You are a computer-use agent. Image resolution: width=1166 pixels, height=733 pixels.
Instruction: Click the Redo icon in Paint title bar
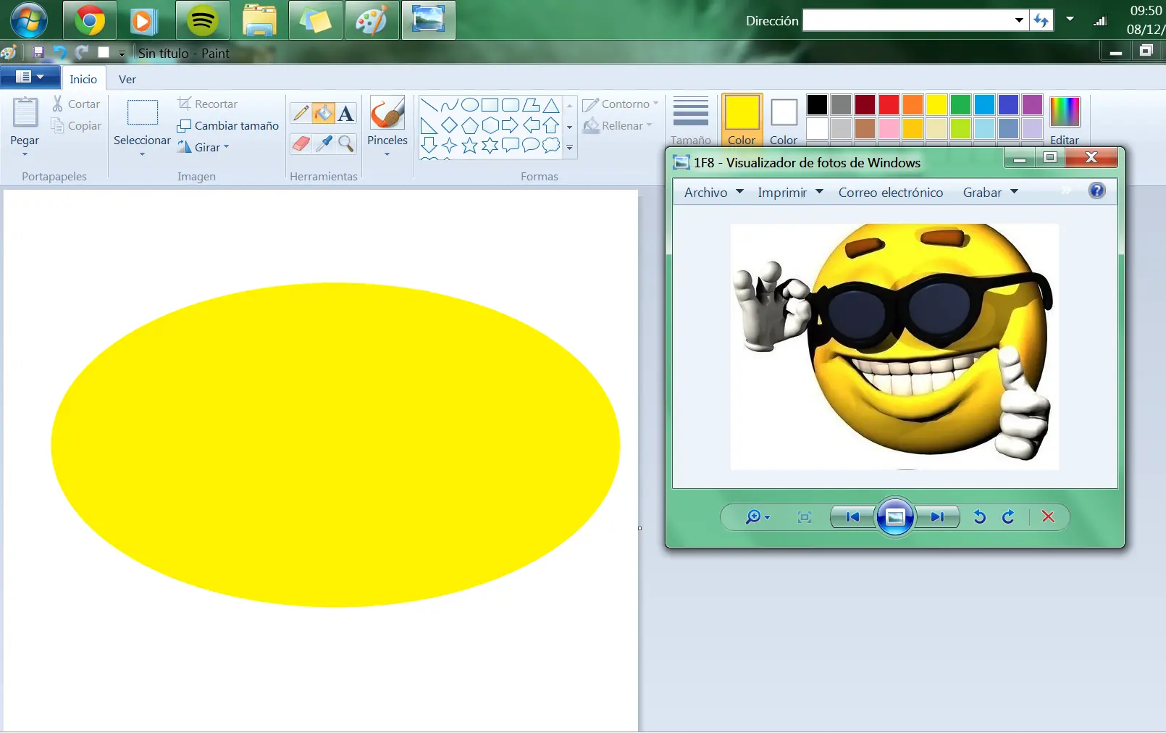point(81,52)
